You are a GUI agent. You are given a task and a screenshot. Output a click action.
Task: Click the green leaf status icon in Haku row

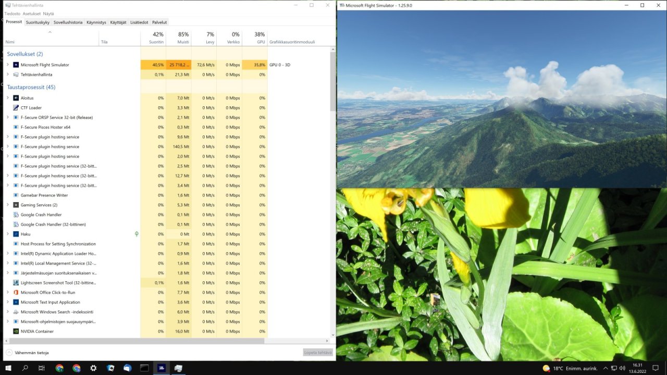pyautogui.click(x=137, y=234)
